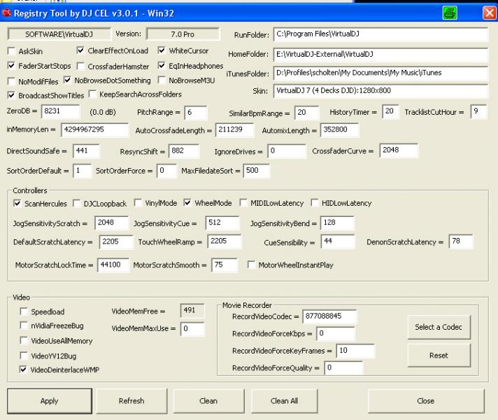This screenshot has height=420, width=498.
Task: Click the Refresh button
Action: click(131, 401)
